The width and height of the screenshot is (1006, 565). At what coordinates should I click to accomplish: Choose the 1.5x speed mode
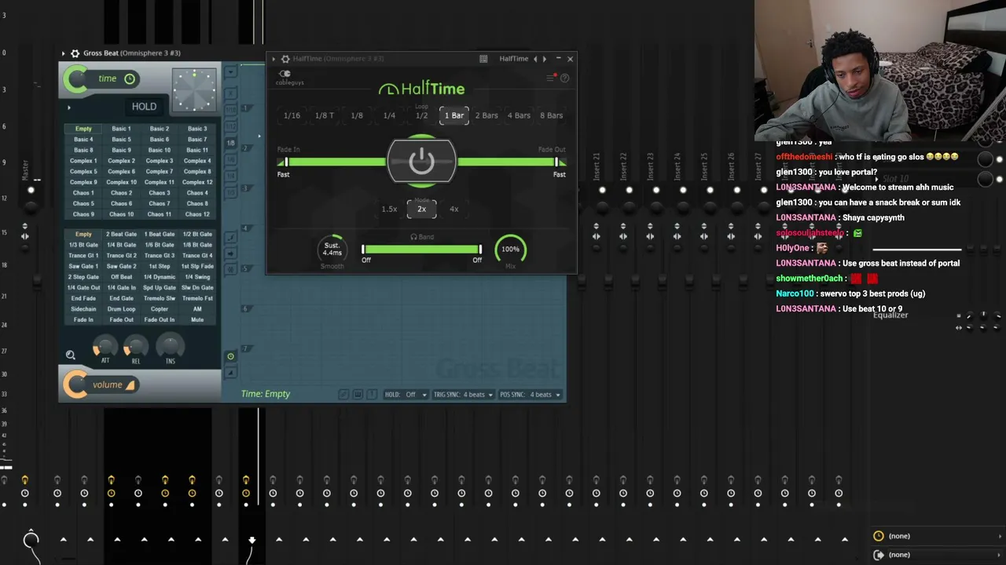389,209
